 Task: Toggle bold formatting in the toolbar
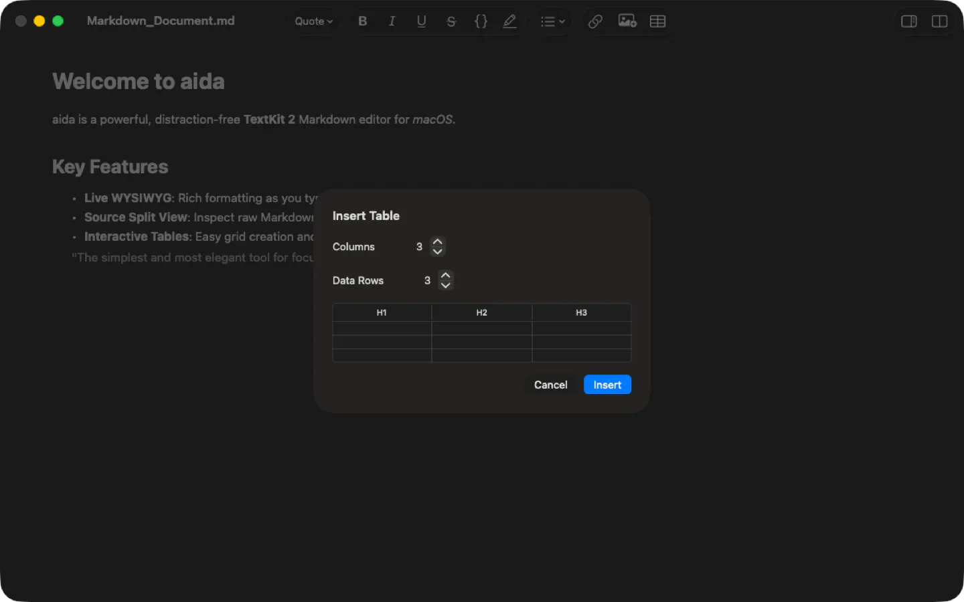pyautogui.click(x=363, y=21)
